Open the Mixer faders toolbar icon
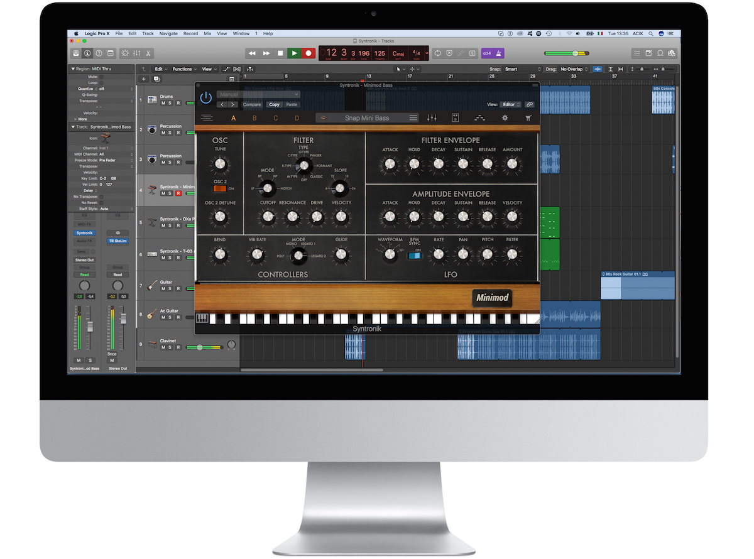The width and height of the screenshot is (754, 559). tap(136, 53)
